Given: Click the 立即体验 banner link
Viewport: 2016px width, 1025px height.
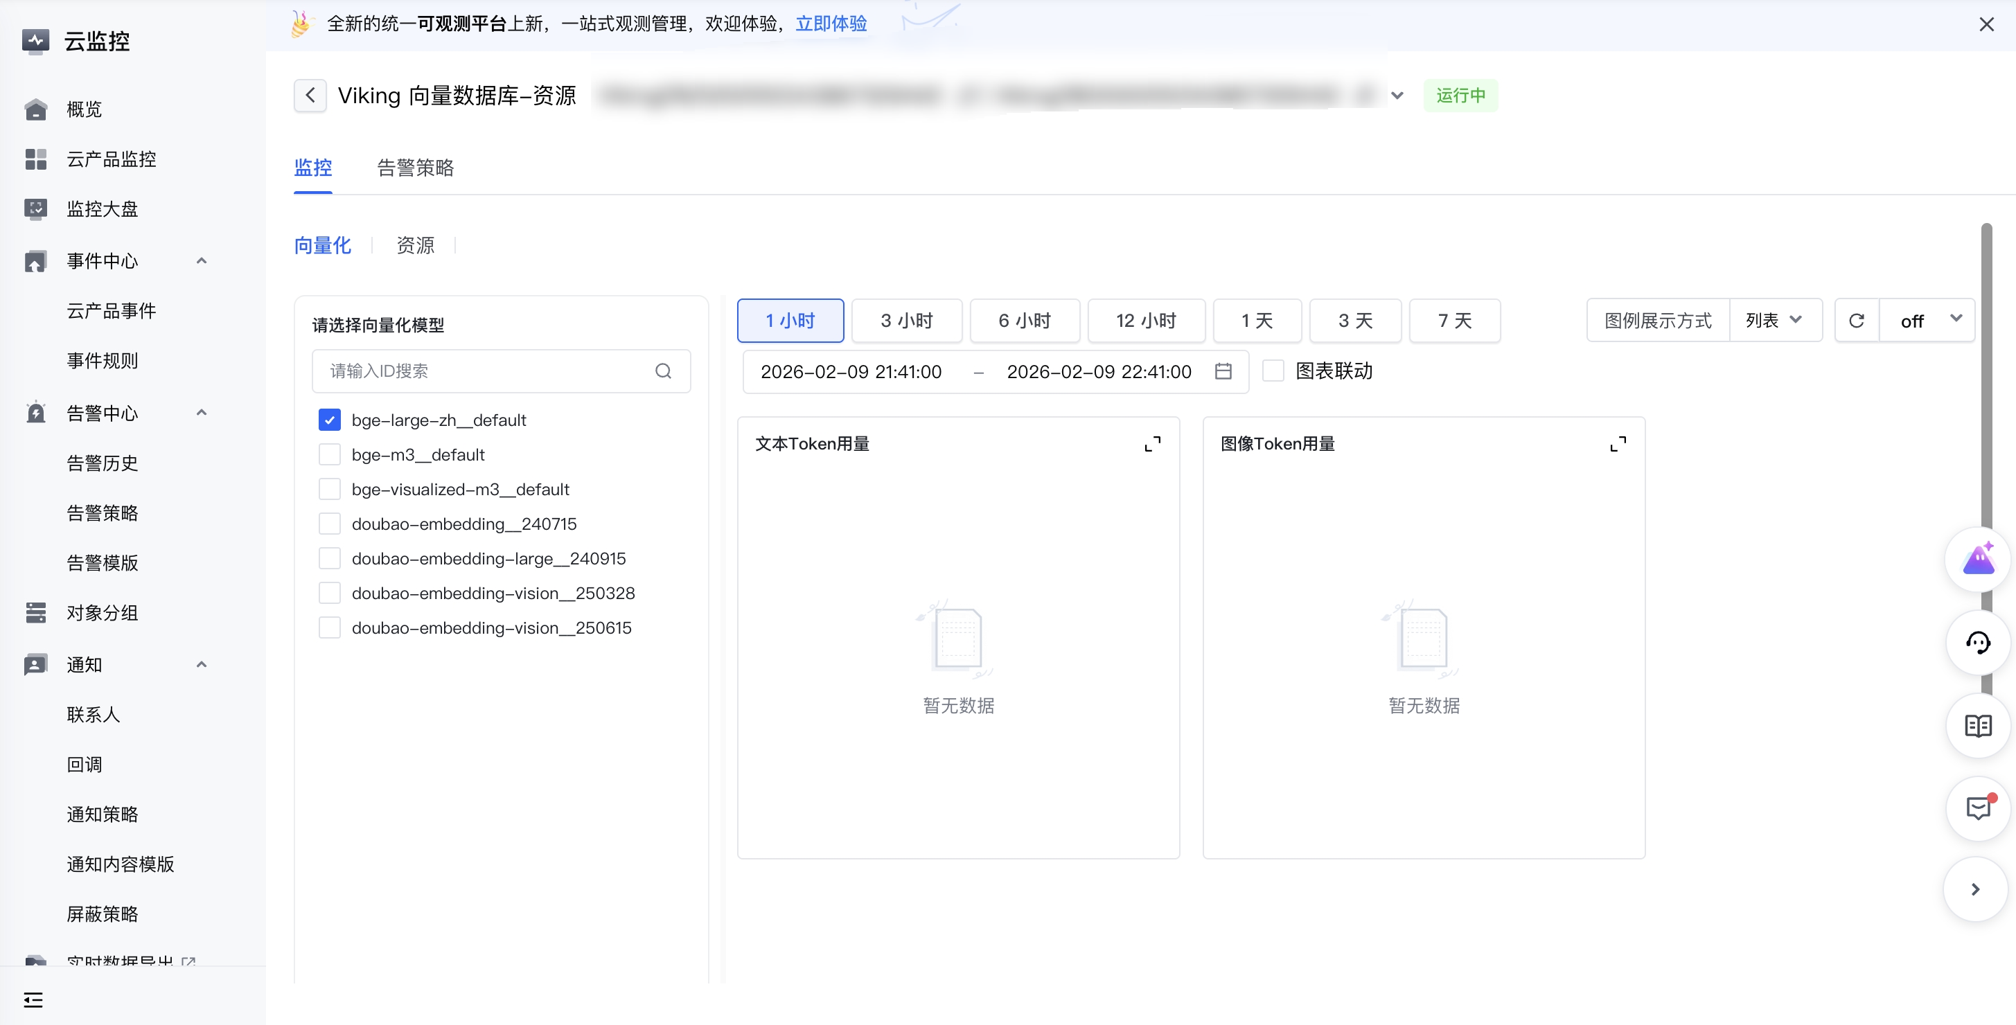Looking at the screenshot, I should [x=831, y=24].
